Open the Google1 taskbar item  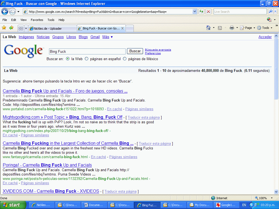pos(226,205)
